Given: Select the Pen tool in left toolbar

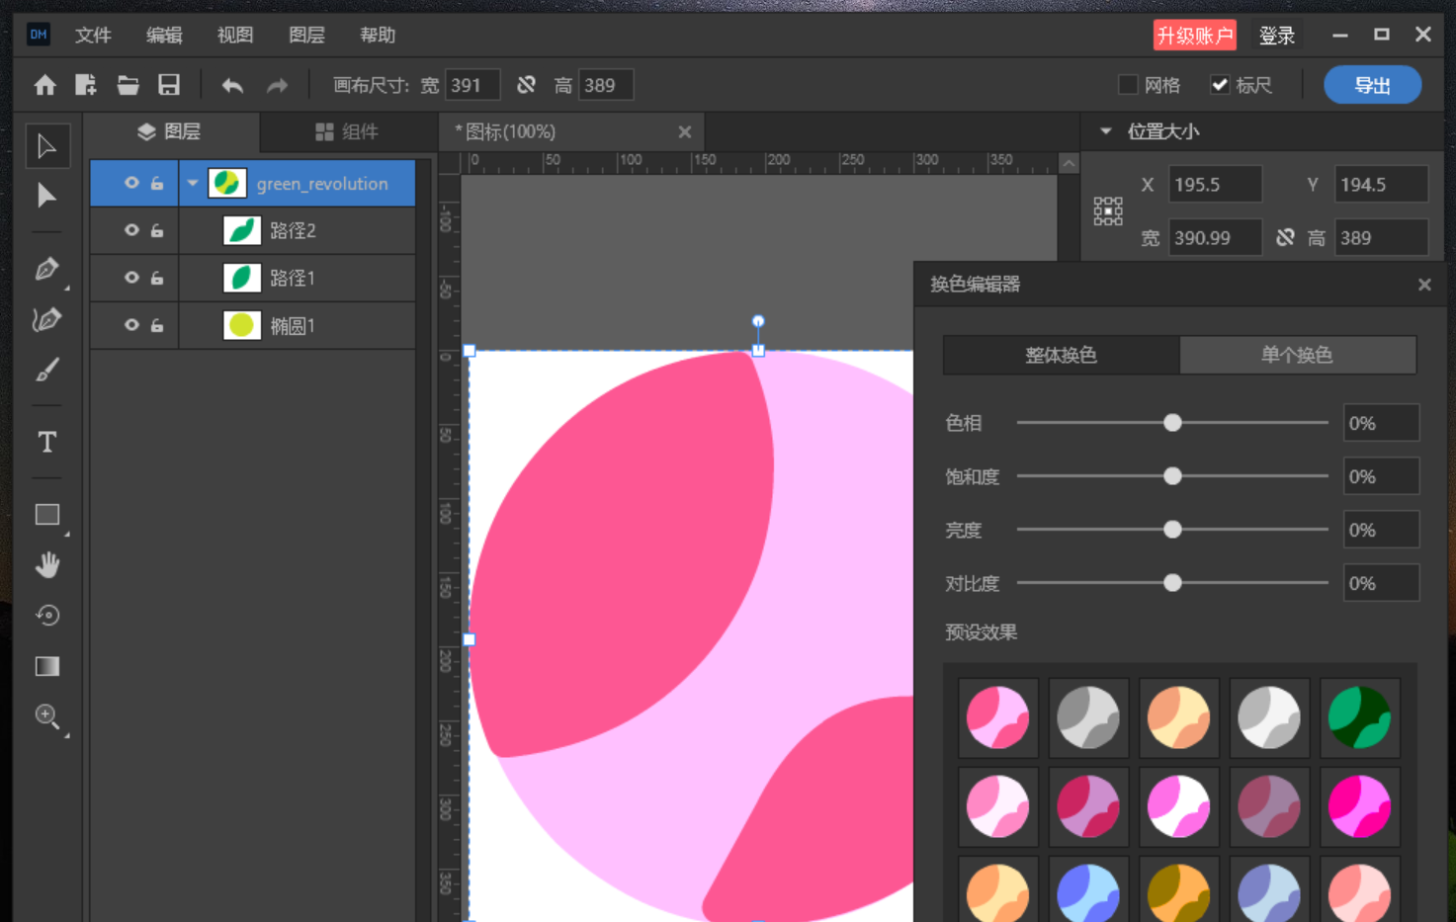Looking at the screenshot, I should point(46,269).
